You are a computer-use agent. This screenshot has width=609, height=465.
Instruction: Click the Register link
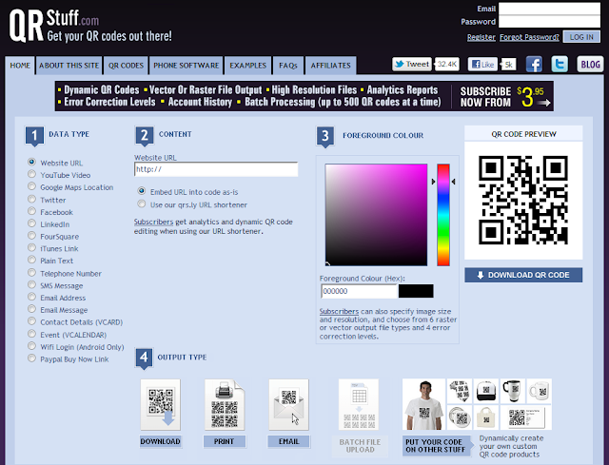481,37
